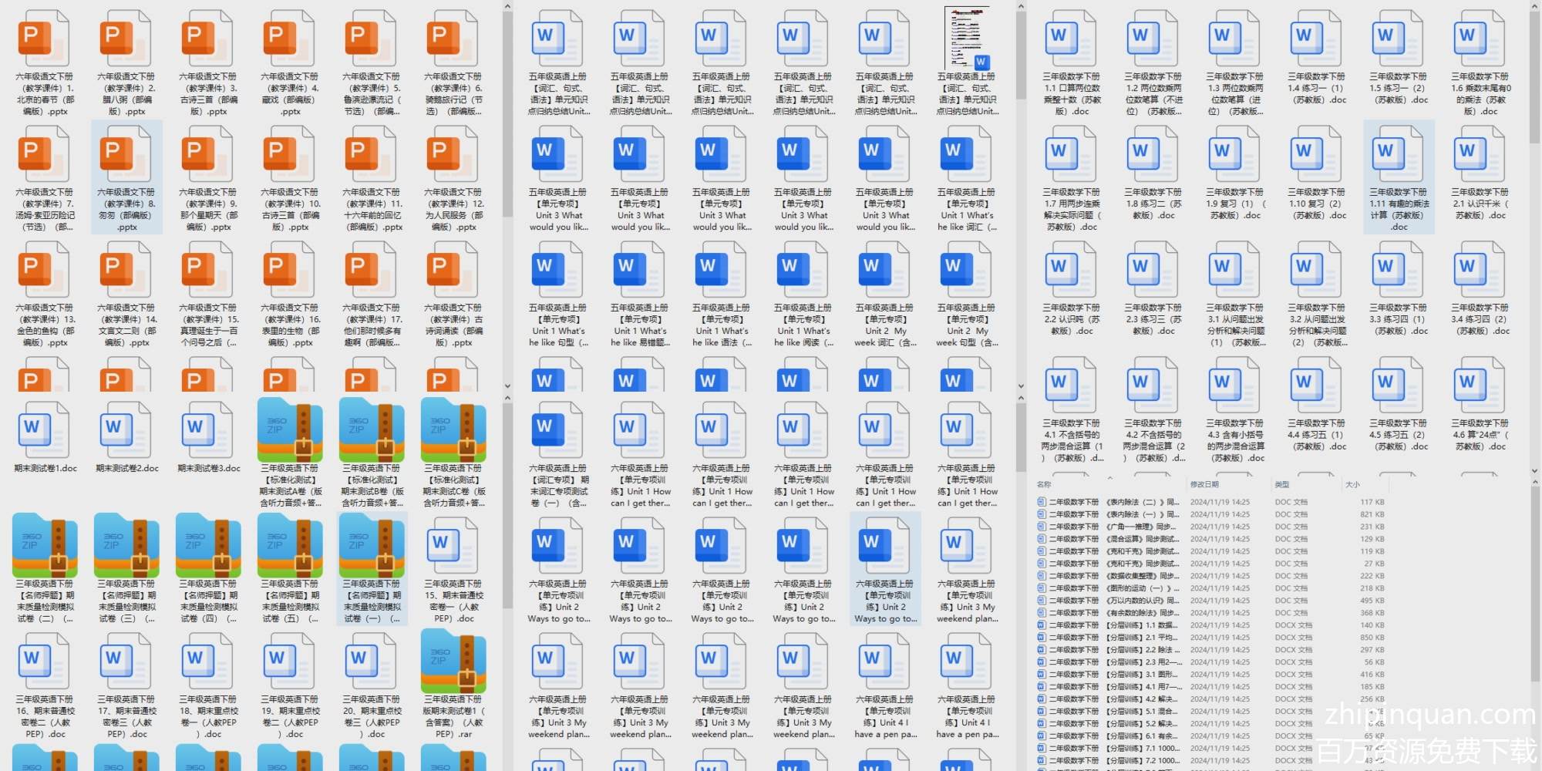Sort file list by 类型 column
The height and width of the screenshot is (771, 1542).
point(1281,484)
